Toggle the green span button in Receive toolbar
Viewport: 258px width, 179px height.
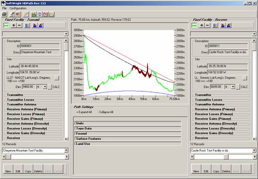coord(194,25)
